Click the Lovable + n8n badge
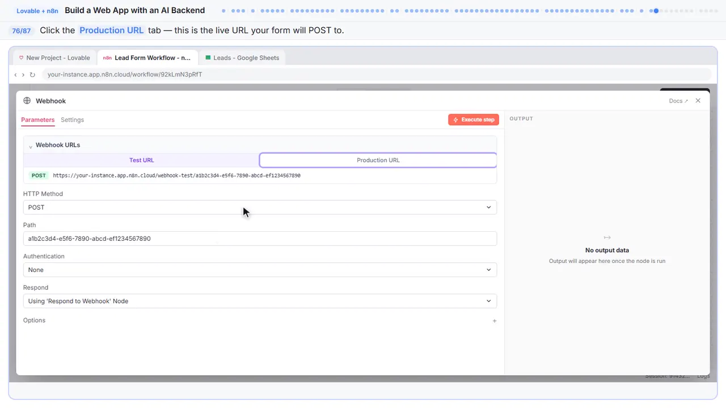 pyautogui.click(x=37, y=11)
